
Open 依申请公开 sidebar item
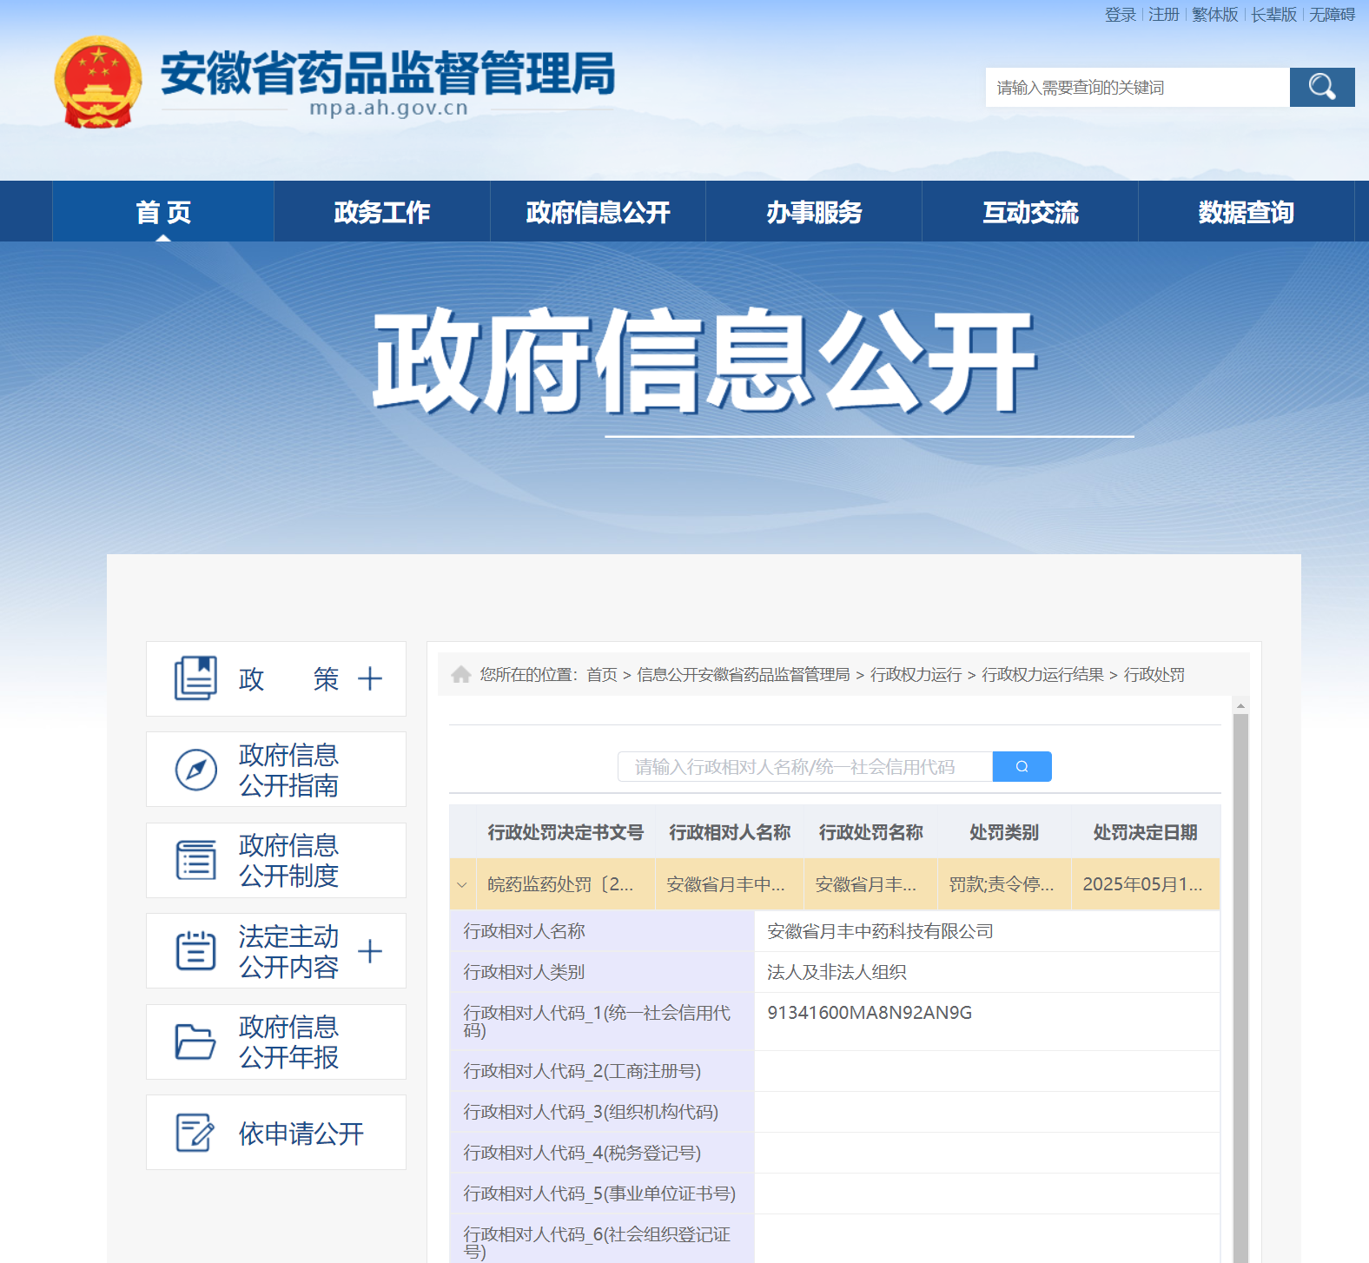tap(276, 1133)
